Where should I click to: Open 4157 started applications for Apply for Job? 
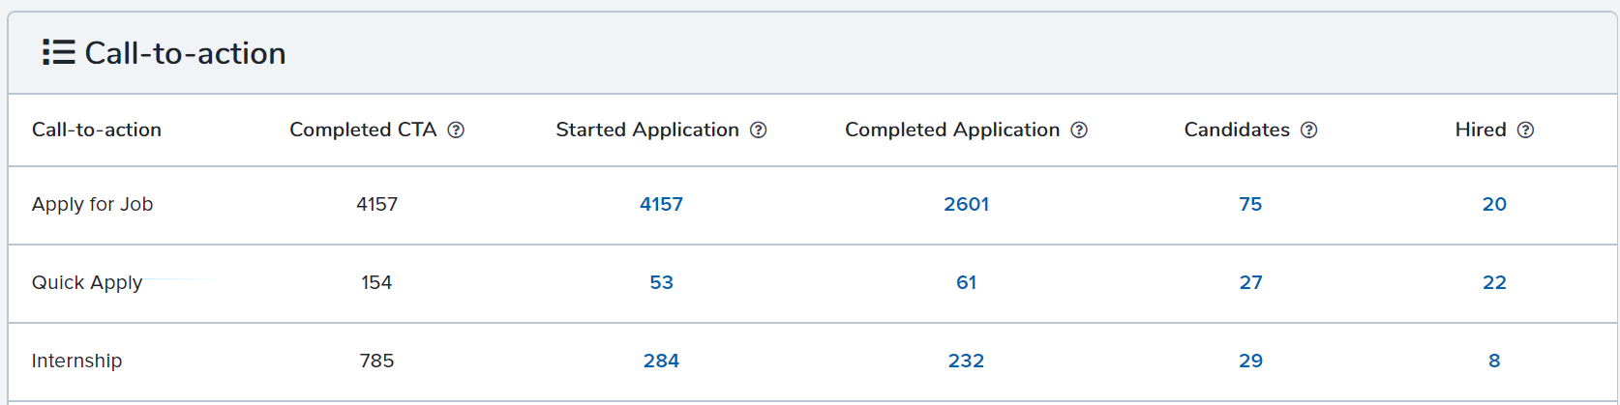point(661,204)
